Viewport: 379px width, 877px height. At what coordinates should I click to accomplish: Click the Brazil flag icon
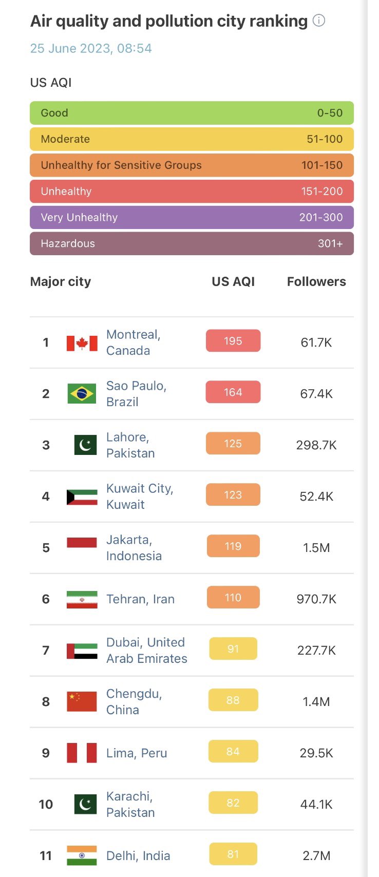tap(82, 394)
